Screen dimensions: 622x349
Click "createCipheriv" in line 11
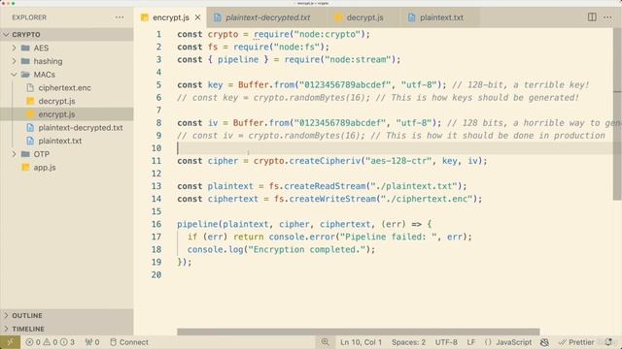tap(325, 161)
